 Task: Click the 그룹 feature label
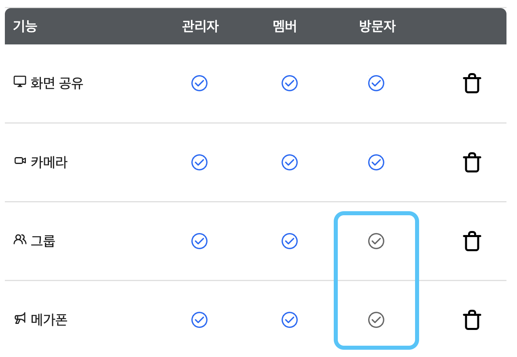point(43,241)
